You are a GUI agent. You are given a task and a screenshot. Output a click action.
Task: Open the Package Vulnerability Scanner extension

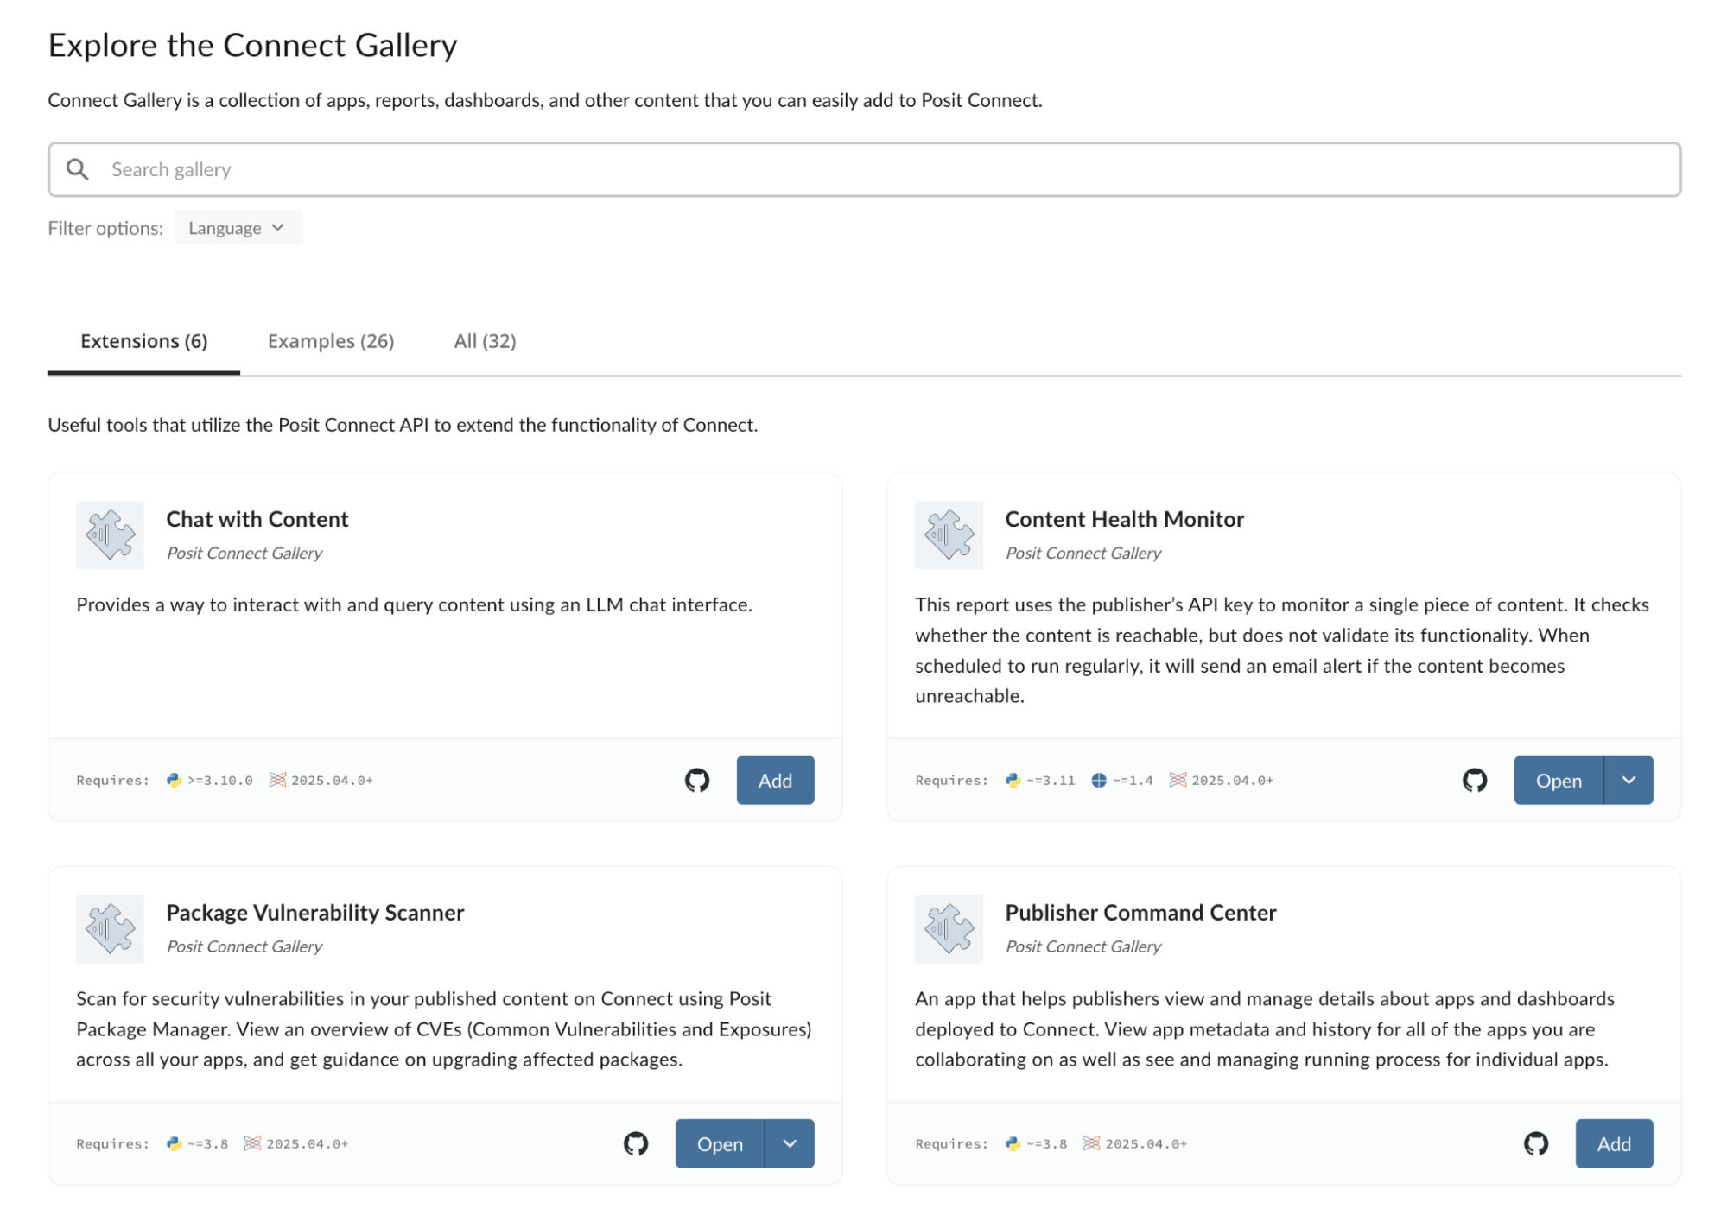pyautogui.click(x=719, y=1143)
